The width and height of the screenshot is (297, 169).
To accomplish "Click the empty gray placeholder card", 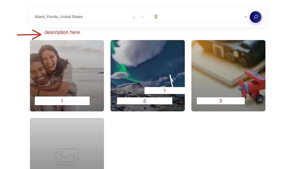I will pyautogui.click(x=67, y=139).
